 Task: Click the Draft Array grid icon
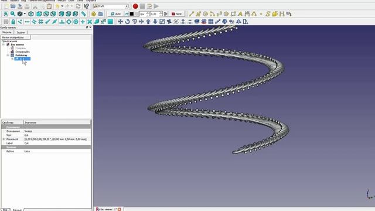click(x=211, y=22)
